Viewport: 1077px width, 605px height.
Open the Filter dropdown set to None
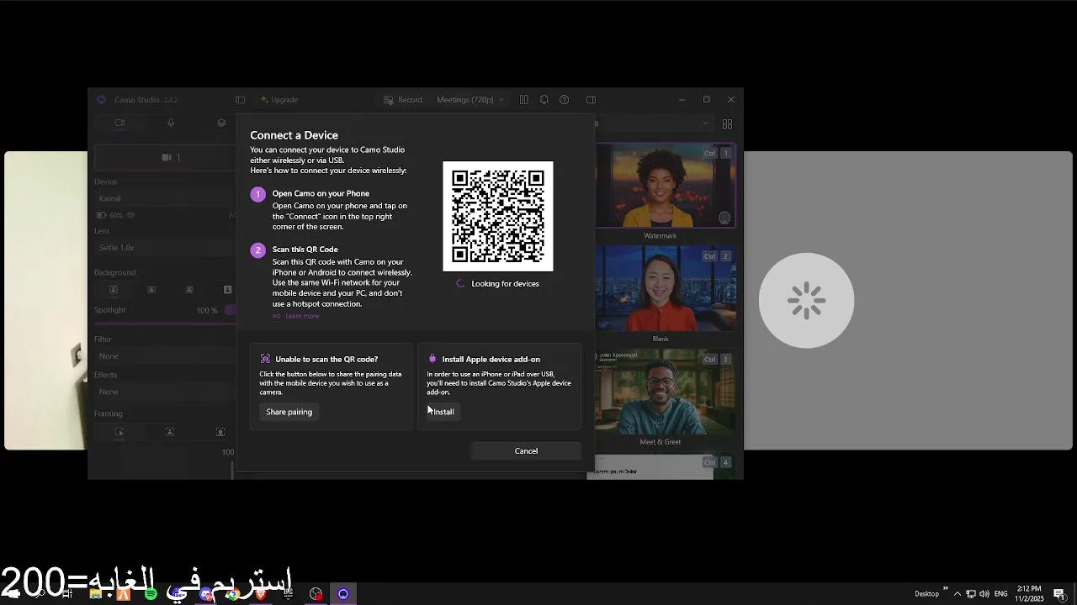pyautogui.click(x=166, y=356)
